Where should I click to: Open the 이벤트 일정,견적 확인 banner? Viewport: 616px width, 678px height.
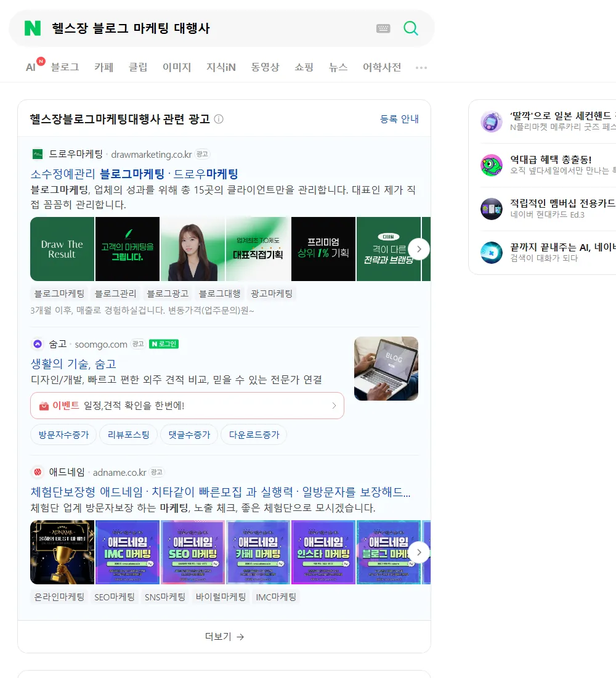point(187,406)
